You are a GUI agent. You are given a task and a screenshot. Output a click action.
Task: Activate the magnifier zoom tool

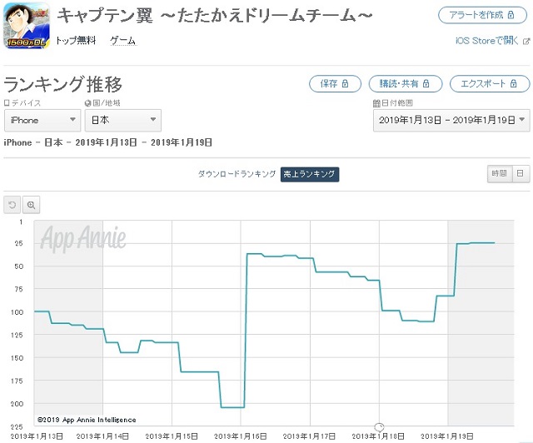coord(32,205)
